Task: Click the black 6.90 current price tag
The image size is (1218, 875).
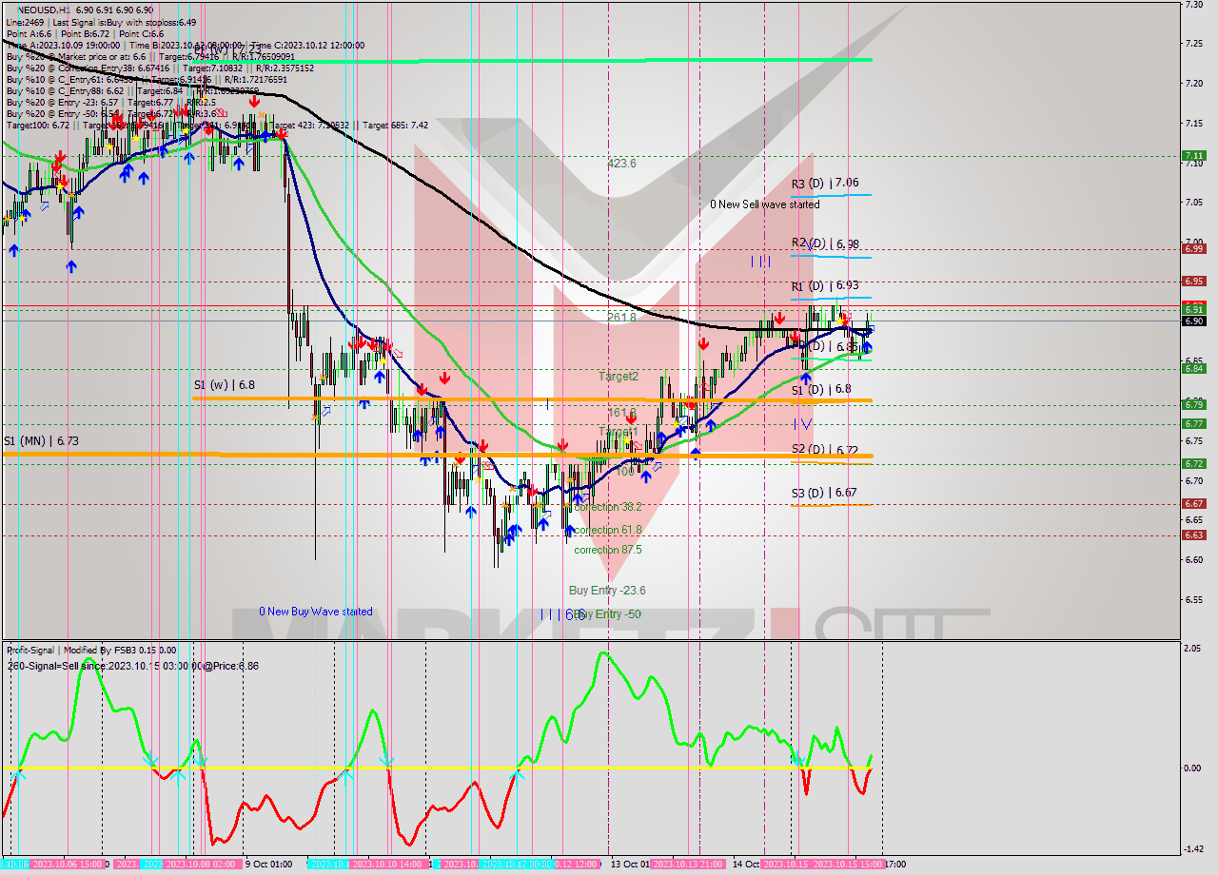Action: click(x=1193, y=321)
